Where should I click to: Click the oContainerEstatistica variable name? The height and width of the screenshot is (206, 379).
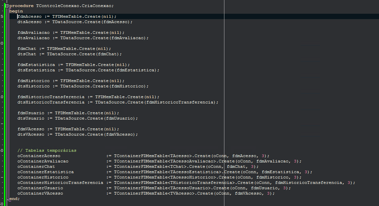(x=46, y=172)
